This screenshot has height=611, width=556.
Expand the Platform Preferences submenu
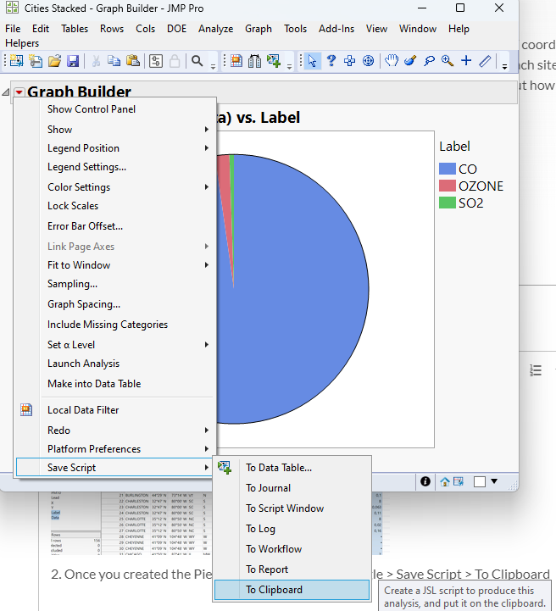116,449
